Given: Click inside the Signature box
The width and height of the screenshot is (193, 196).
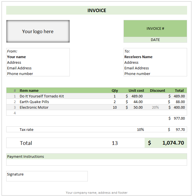Looking at the screenshot, I should click(47, 176).
